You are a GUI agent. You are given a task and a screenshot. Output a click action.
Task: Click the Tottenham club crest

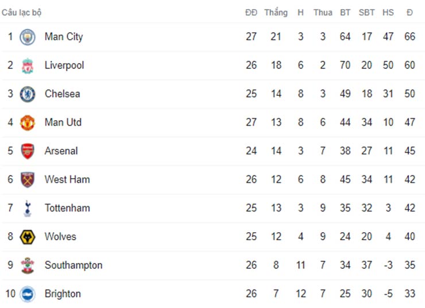[27, 208]
